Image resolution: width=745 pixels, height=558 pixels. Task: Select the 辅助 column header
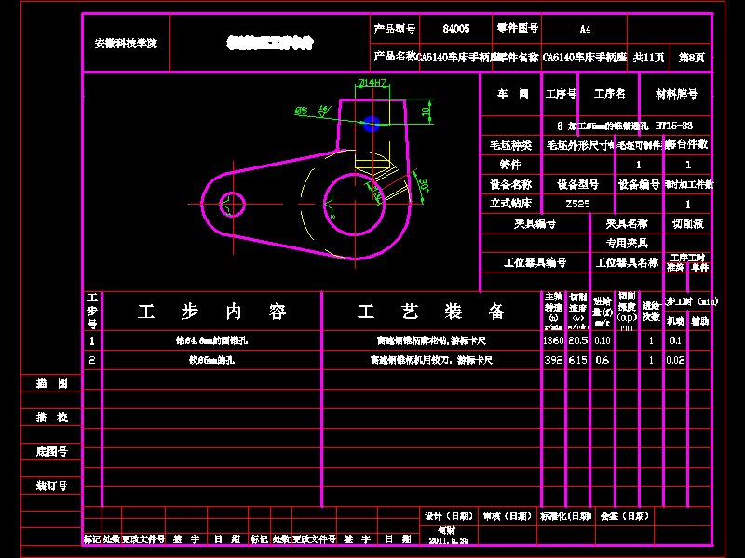[700, 321]
